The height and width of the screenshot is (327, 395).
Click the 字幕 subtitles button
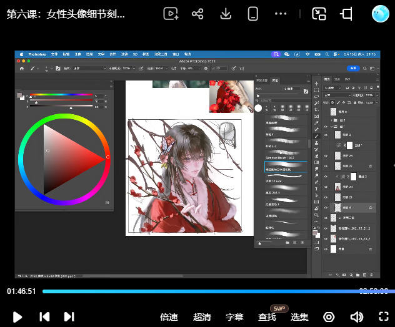[234, 317]
